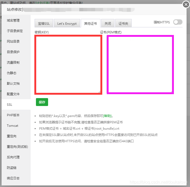View 响应日志 from the sidebar
190x187 pixels.
click(13, 178)
